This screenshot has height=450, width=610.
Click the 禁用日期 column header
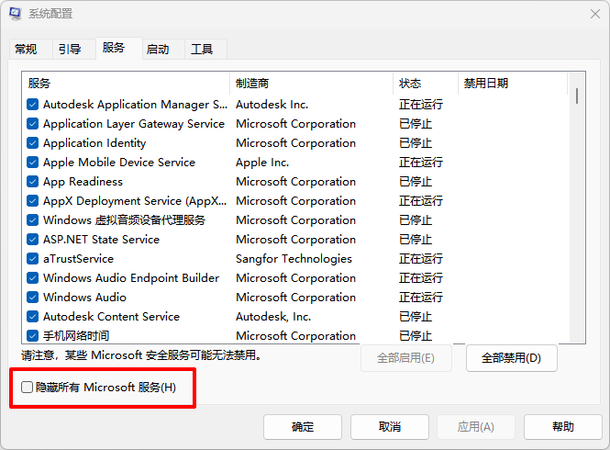pyautogui.click(x=513, y=84)
